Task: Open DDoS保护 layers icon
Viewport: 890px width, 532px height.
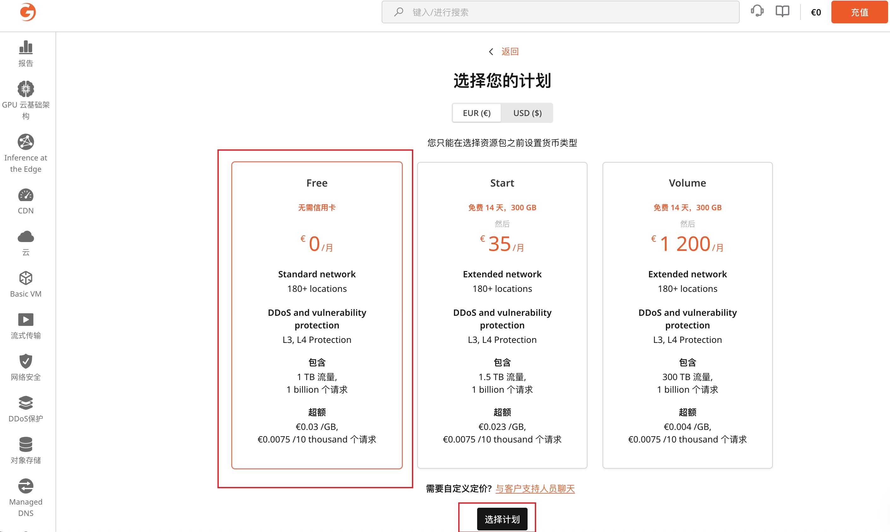Action: click(x=26, y=402)
